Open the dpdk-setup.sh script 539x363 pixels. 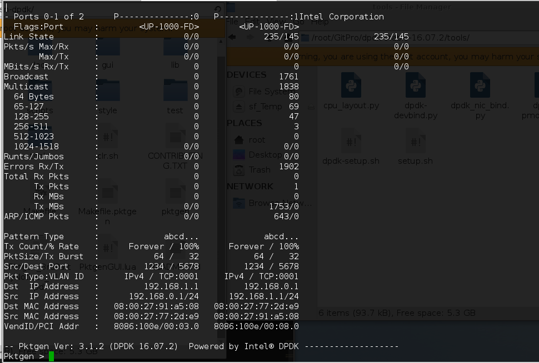click(x=351, y=142)
